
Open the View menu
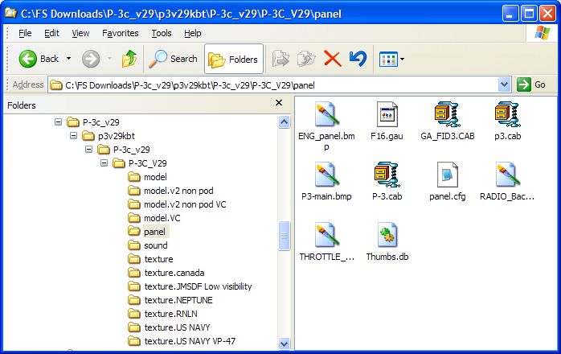[x=80, y=33]
